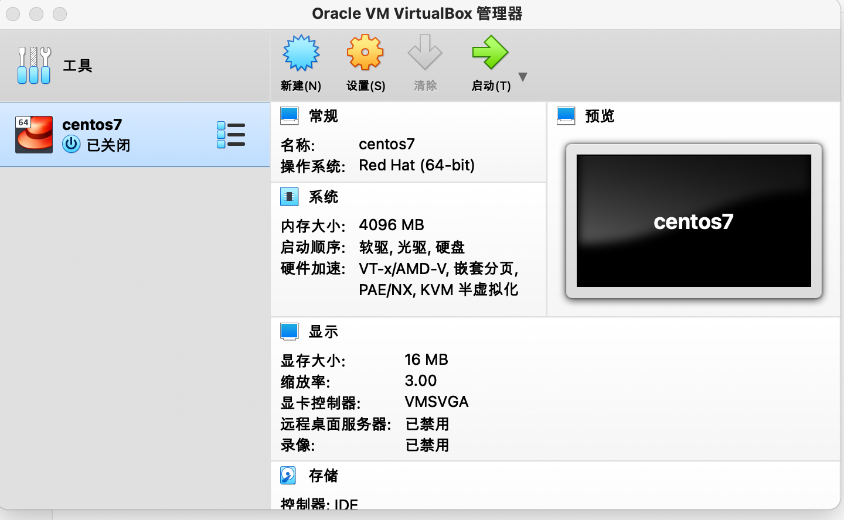
Task: Open the centos7 list menu button
Action: click(x=231, y=134)
